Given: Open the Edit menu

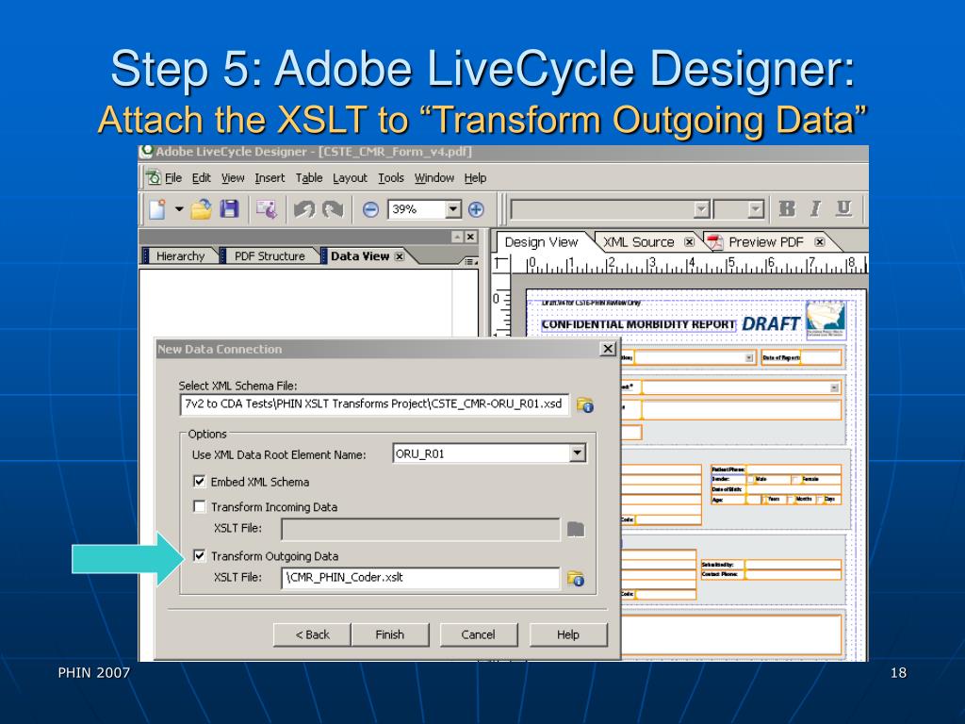Looking at the screenshot, I should pos(202,178).
